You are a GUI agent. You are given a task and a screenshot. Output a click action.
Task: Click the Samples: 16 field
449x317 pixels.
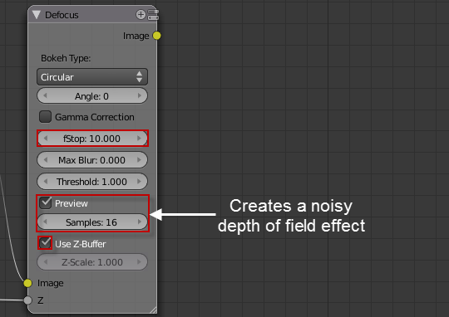(92, 222)
